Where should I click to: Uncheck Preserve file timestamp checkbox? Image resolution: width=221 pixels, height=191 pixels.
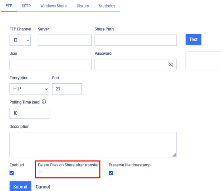[111, 173]
